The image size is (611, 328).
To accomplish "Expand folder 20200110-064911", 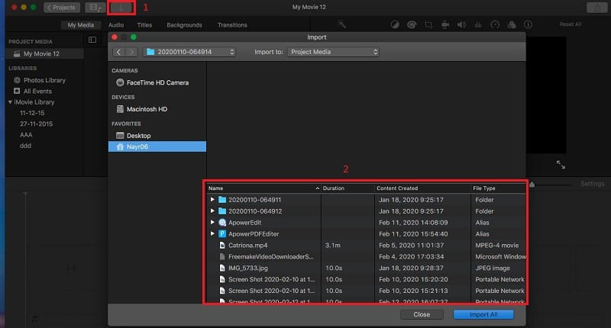I will (x=212, y=200).
